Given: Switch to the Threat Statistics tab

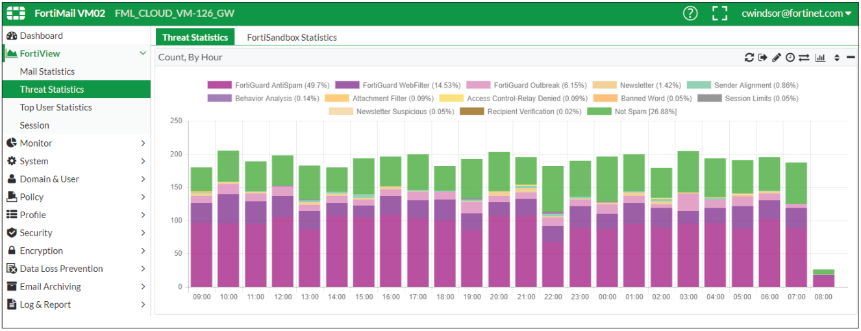Looking at the screenshot, I should (195, 38).
